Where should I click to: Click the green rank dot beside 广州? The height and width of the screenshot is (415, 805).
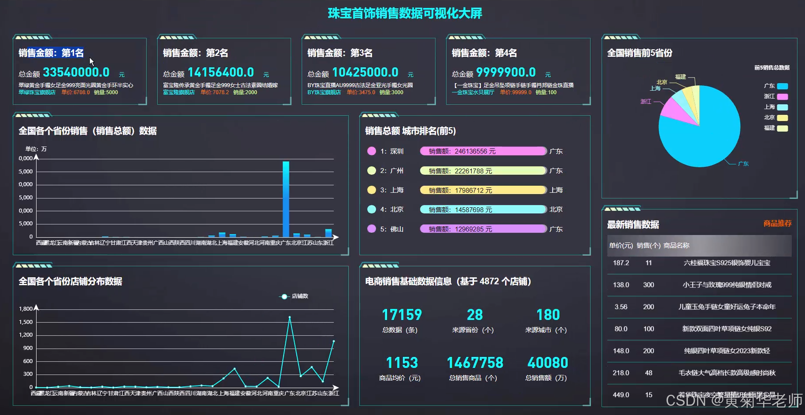click(x=372, y=170)
